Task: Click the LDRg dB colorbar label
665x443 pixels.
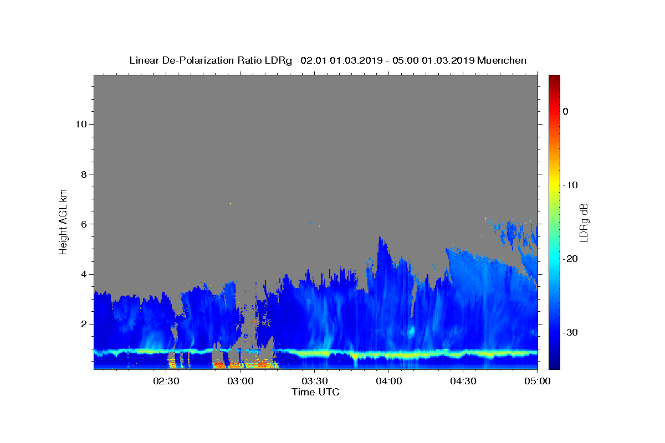Action: 584,222
